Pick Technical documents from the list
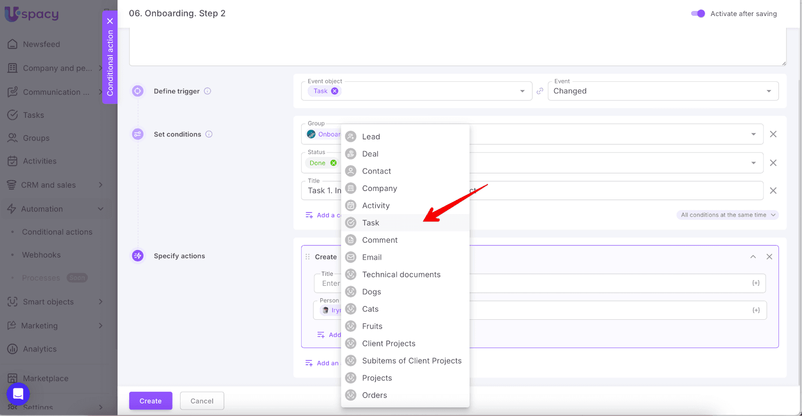 click(401, 275)
